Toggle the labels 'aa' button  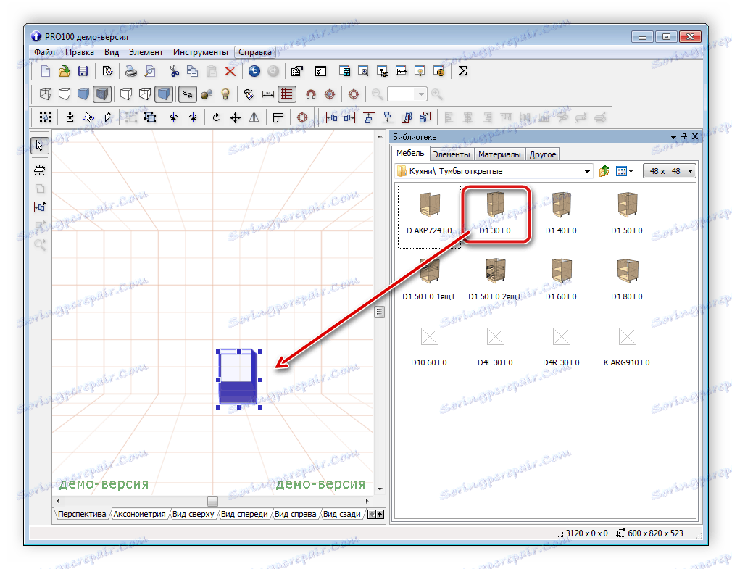pos(187,94)
